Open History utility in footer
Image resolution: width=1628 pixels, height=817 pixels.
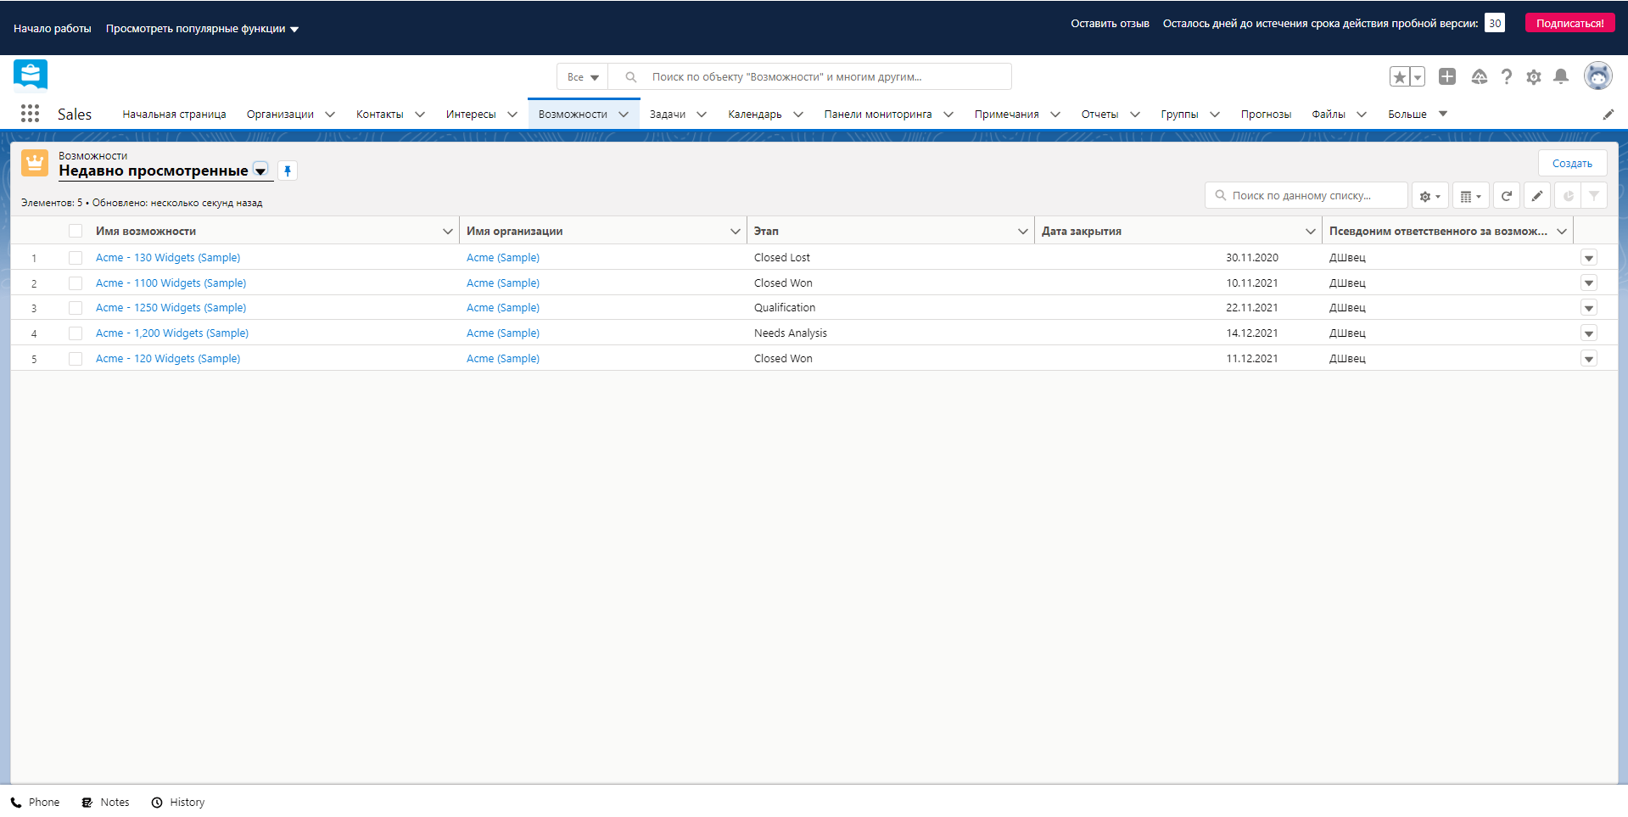(178, 803)
